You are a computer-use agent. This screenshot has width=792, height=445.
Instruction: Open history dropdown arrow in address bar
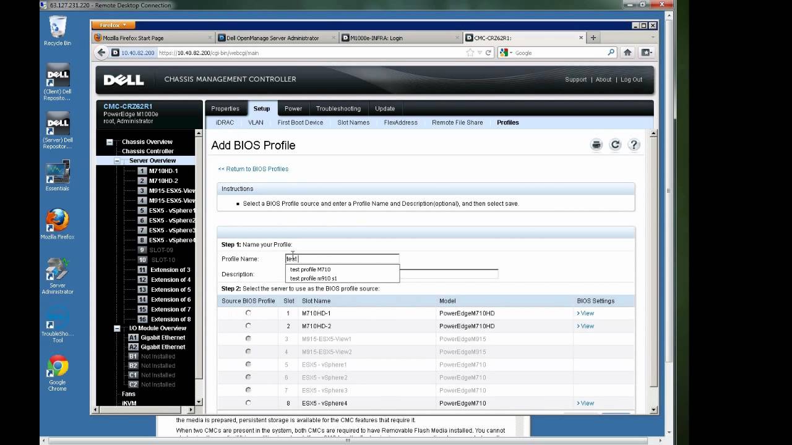click(480, 53)
